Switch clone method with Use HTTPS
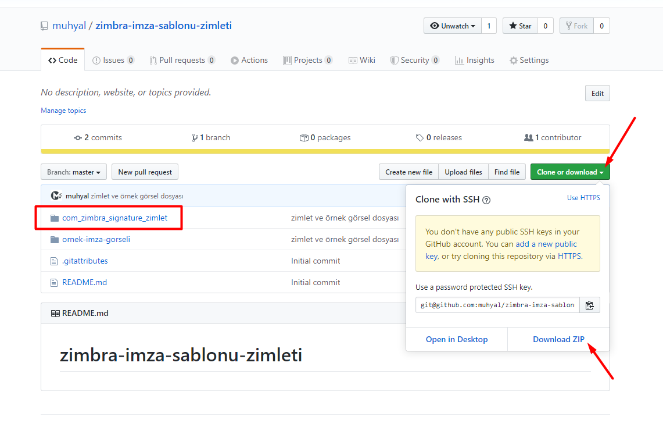Viewport: 663px width, 423px height. coord(583,198)
